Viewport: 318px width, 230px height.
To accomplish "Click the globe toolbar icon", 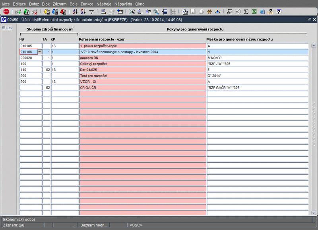I will pyautogui.click(x=201, y=12).
